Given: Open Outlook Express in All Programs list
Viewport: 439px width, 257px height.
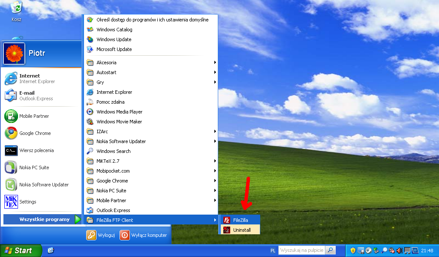Looking at the screenshot, I should pyautogui.click(x=151, y=210).
